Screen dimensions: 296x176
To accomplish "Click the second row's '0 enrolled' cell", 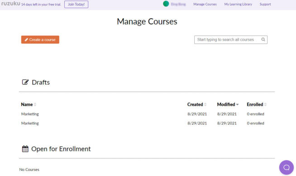I will click(x=255, y=123).
